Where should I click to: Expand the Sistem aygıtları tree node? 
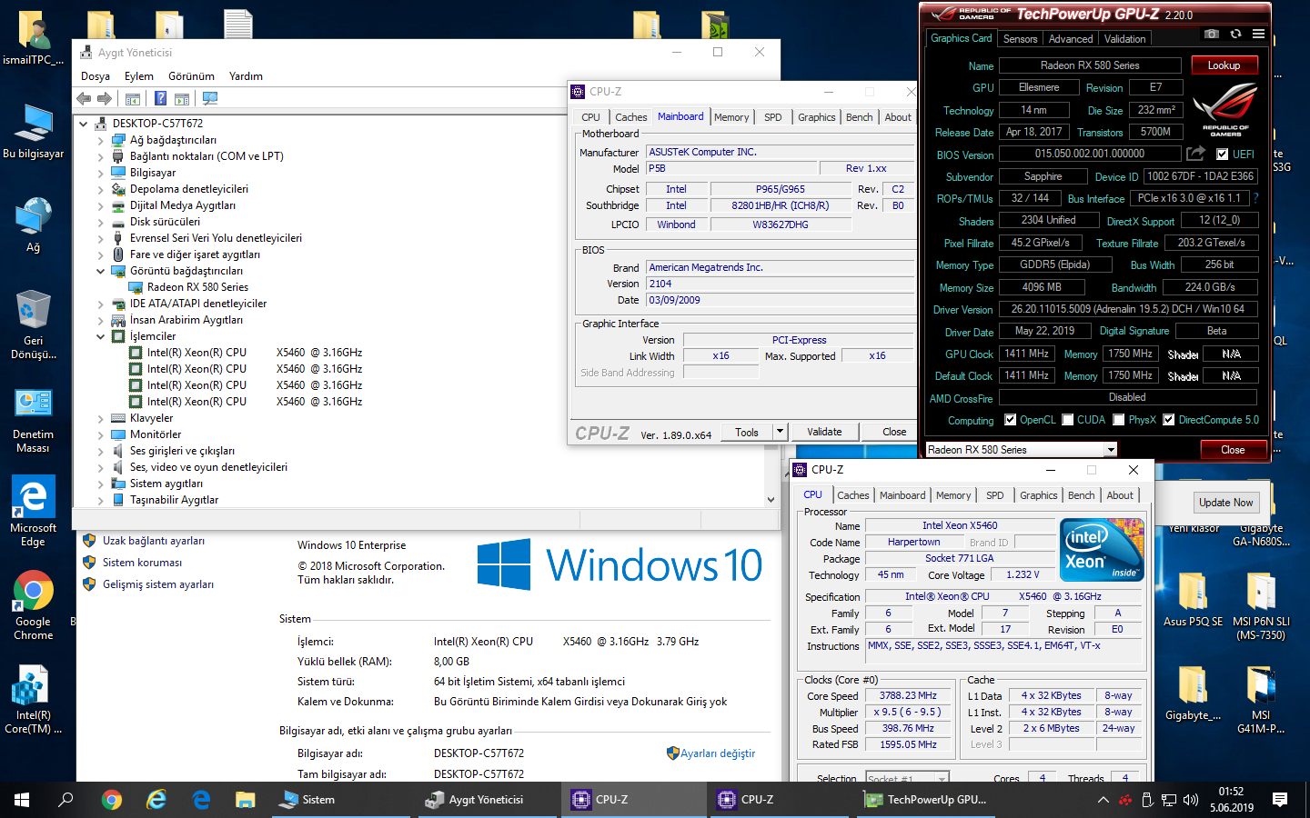[x=100, y=484]
